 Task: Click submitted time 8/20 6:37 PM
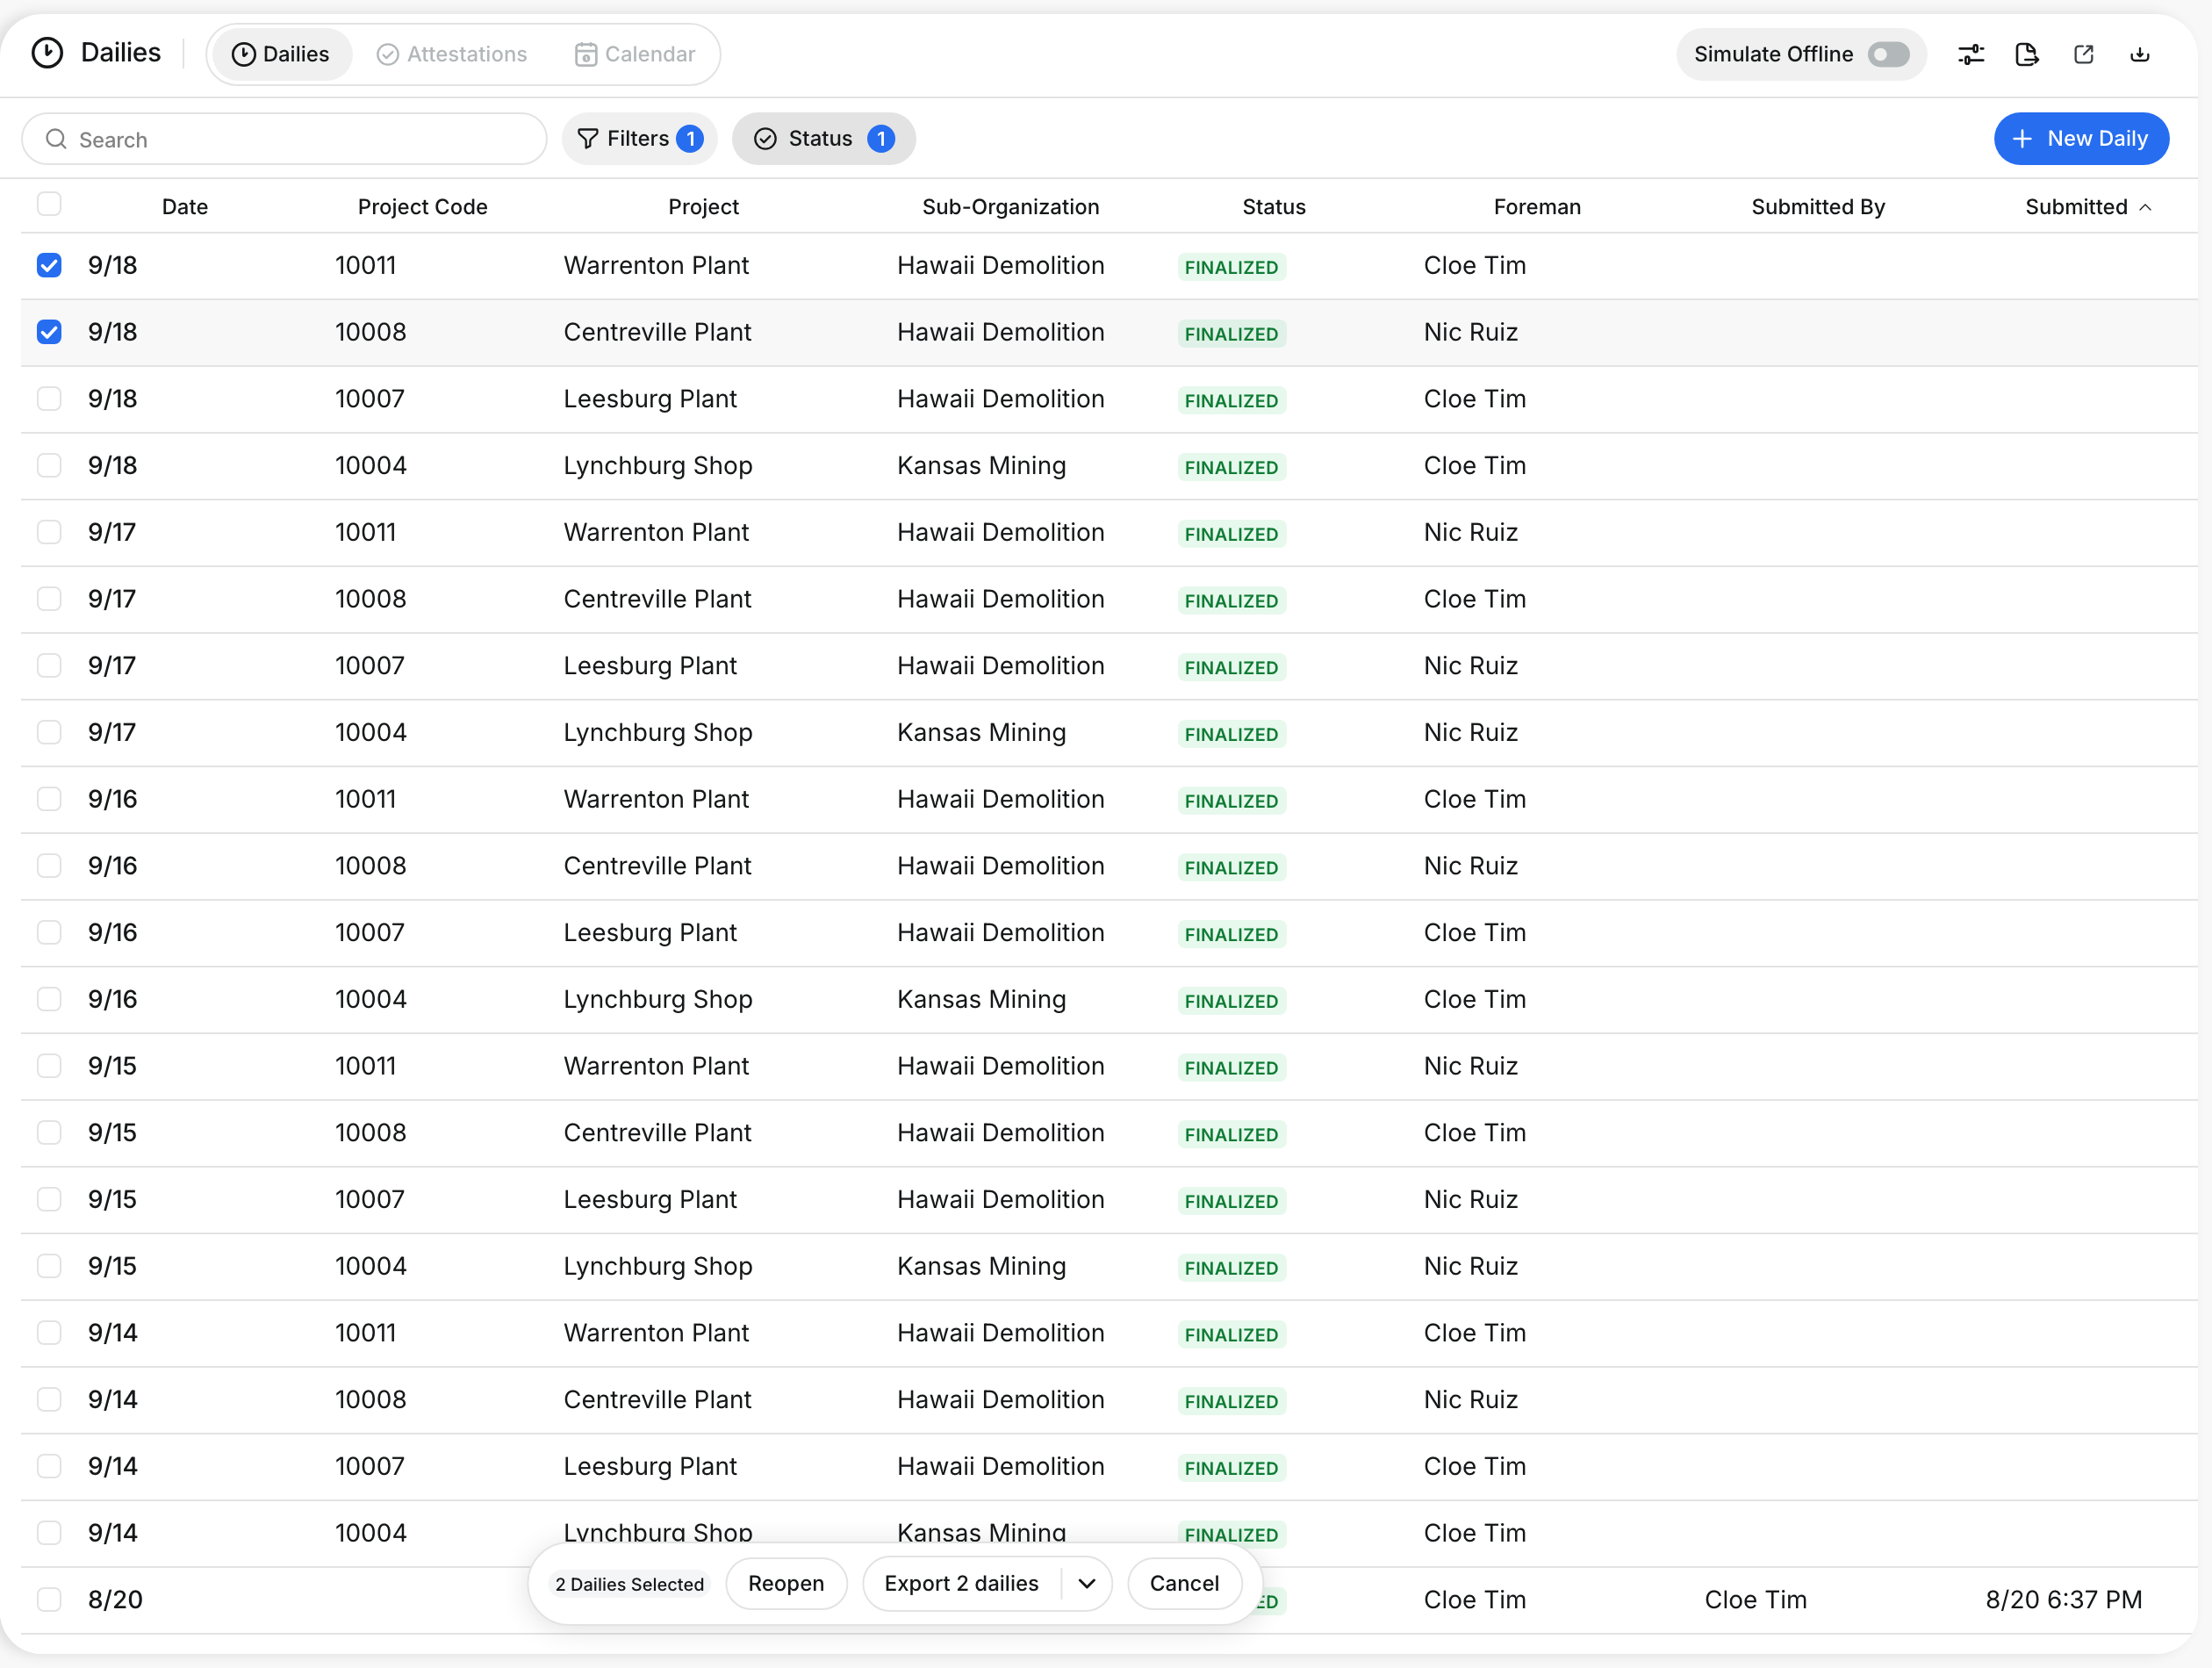click(2063, 1599)
